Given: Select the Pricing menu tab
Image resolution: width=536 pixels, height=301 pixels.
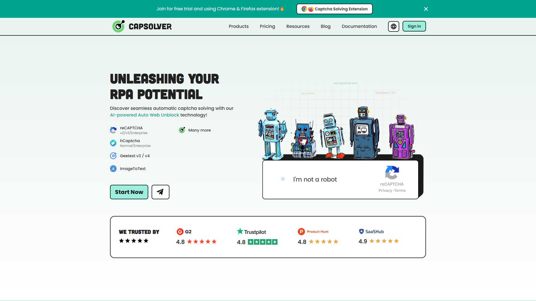Looking at the screenshot, I should click(x=268, y=26).
